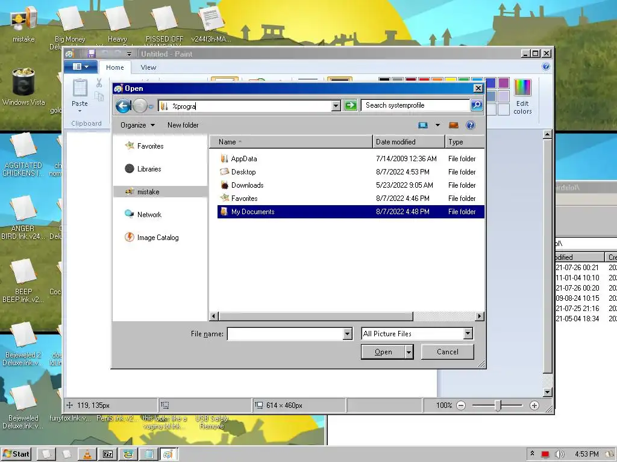The width and height of the screenshot is (617, 462).
Task: Click file list horizontal scrollbar
Action: tap(316, 316)
